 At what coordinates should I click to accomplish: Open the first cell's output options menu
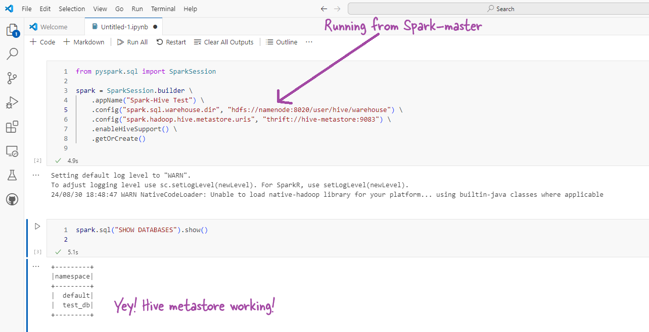coord(36,175)
